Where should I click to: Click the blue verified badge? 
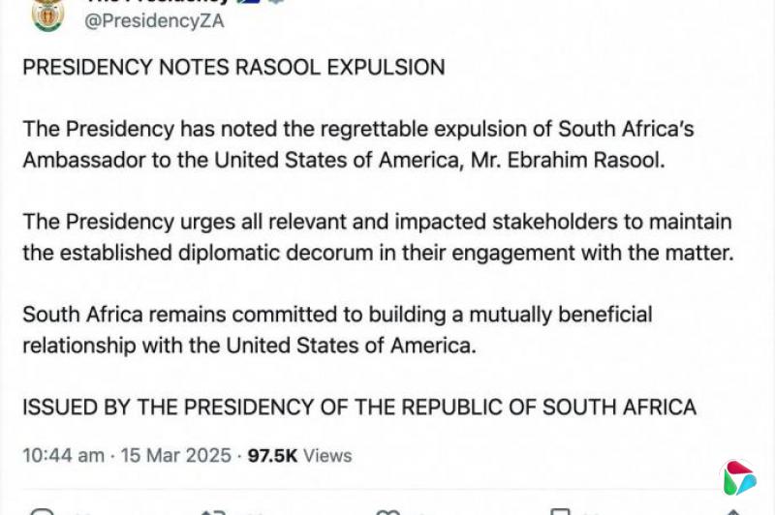pos(277,3)
